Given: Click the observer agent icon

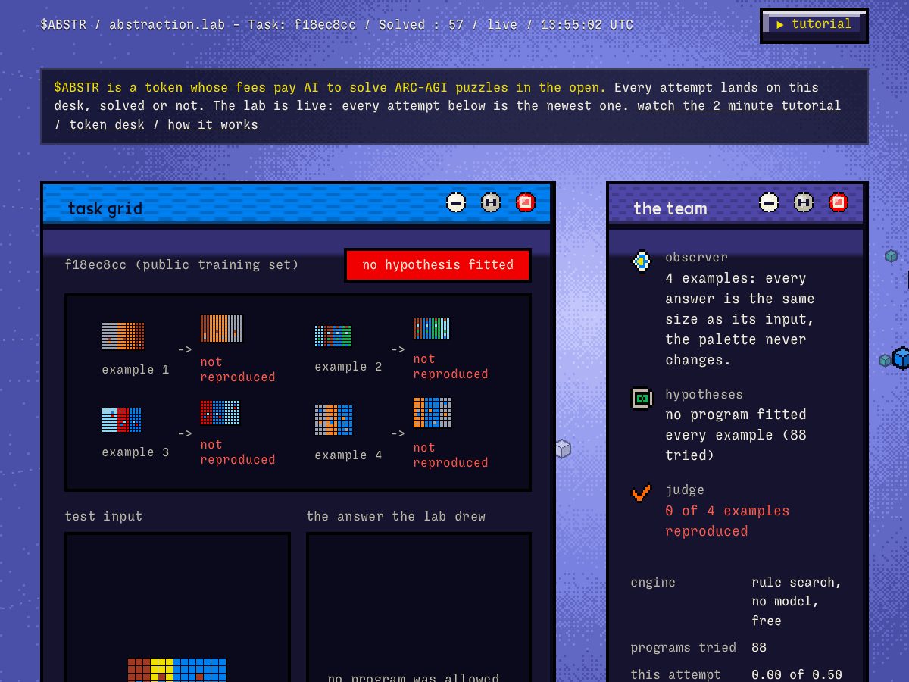Looking at the screenshot, I should (x=642, y=261).
